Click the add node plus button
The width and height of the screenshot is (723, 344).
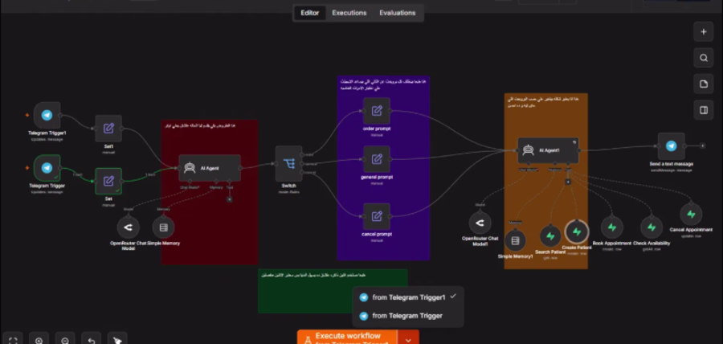704,32
